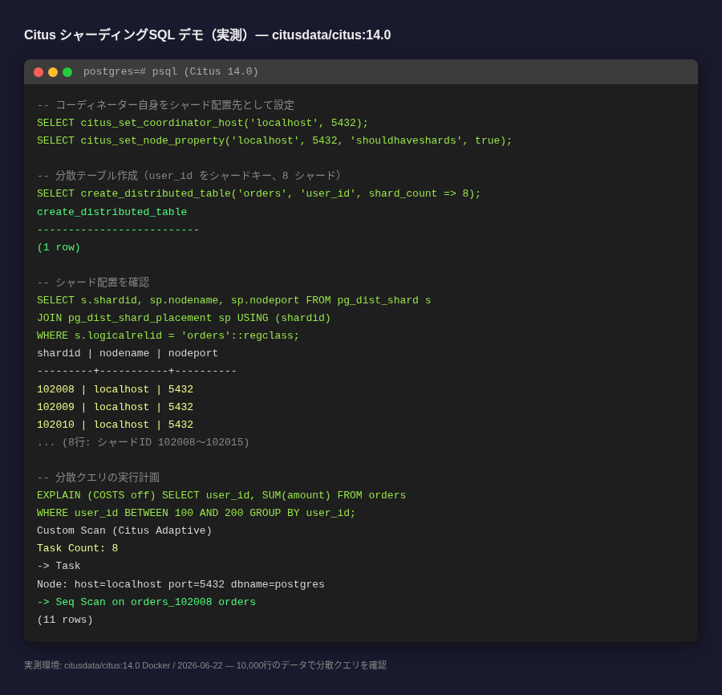Click the 'Custom Scan (Citus Adaptive)' plan line
This screenshot has height=695, width=722.
click(x=124, y=530)
